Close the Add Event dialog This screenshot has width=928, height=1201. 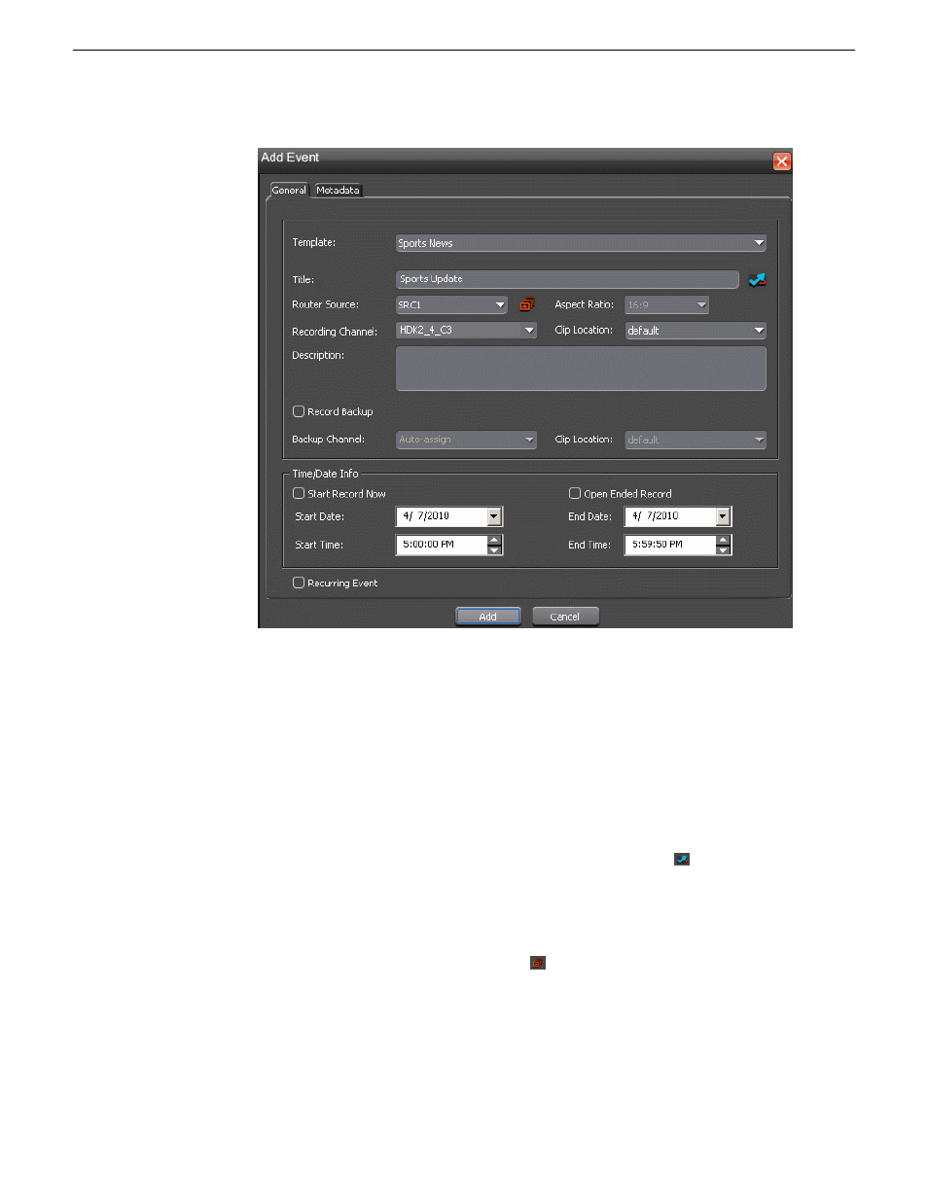(782, 161)
